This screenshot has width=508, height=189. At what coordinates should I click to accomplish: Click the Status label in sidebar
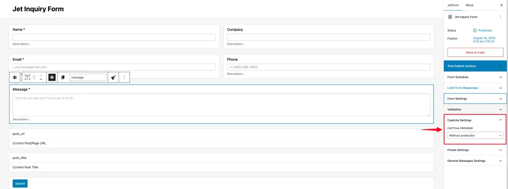[x=451, y=30]
